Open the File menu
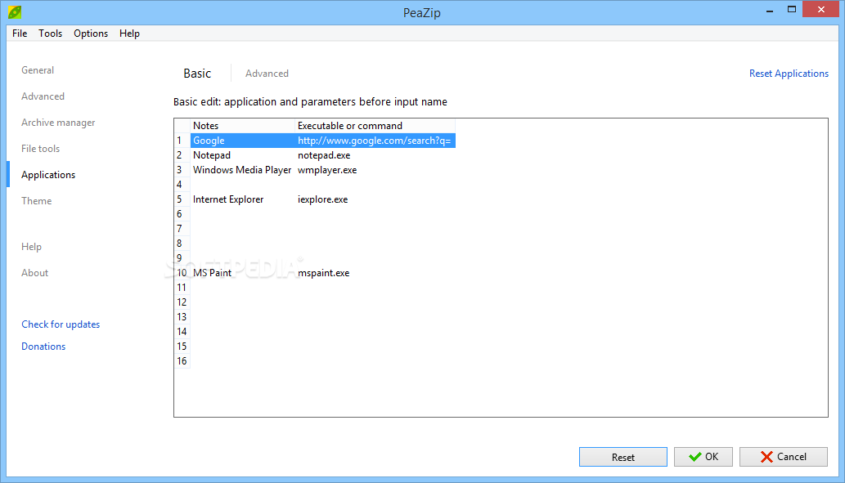Image resolution: width=845 pixels, height=483 pixels. pyautogui.click(x=20, y=34)
